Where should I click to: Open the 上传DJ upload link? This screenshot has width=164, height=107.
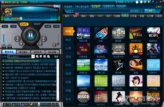click(x=159, y=7)
